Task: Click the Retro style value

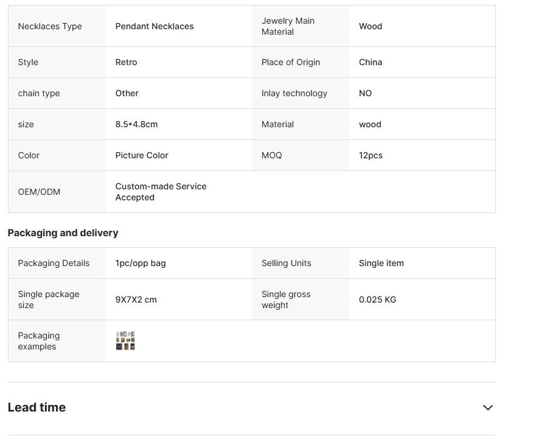Action: [x=126, y=62]
